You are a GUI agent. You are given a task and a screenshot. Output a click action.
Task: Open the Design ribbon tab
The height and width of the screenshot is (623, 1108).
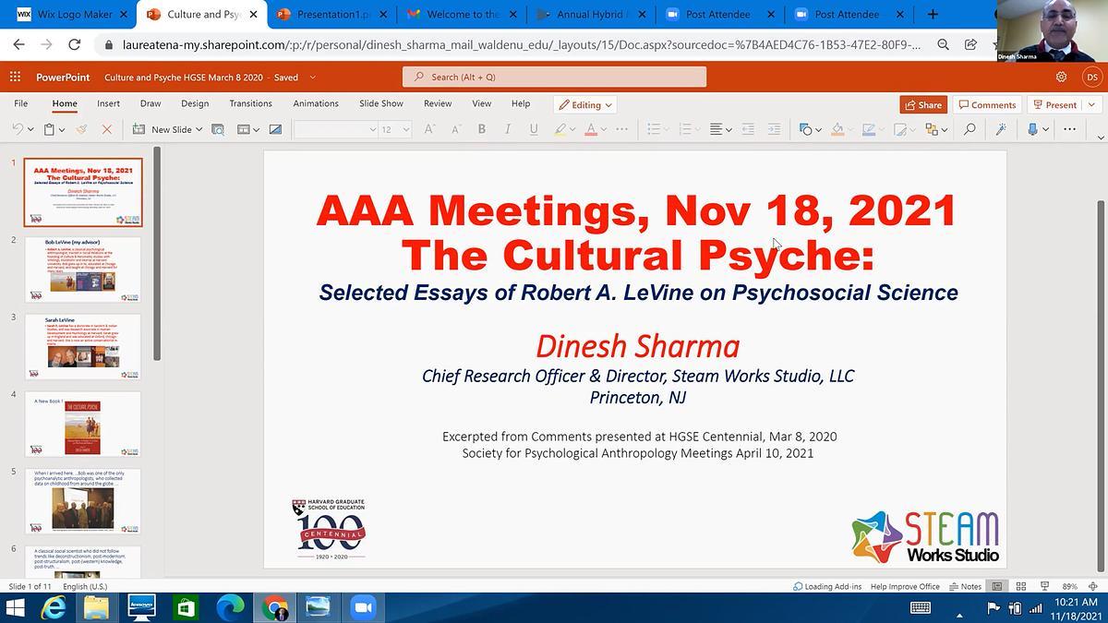tap(195, 104)
